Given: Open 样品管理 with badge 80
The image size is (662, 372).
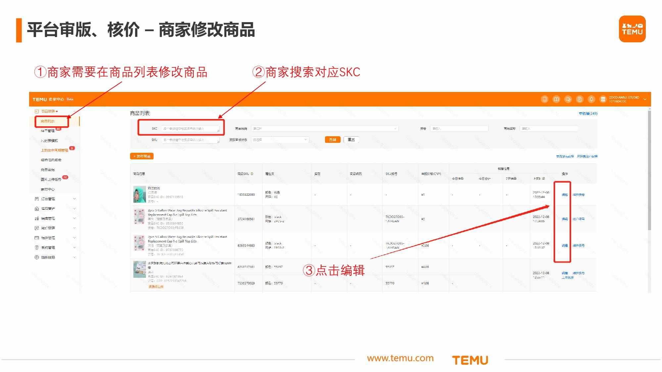Looking at the screenshot, I should 48,131.
